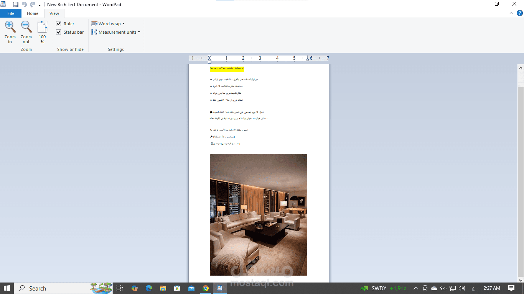Switch to the Home ribbon tab
The height and width of the screenshot is (294, 524).
(33, 13)
